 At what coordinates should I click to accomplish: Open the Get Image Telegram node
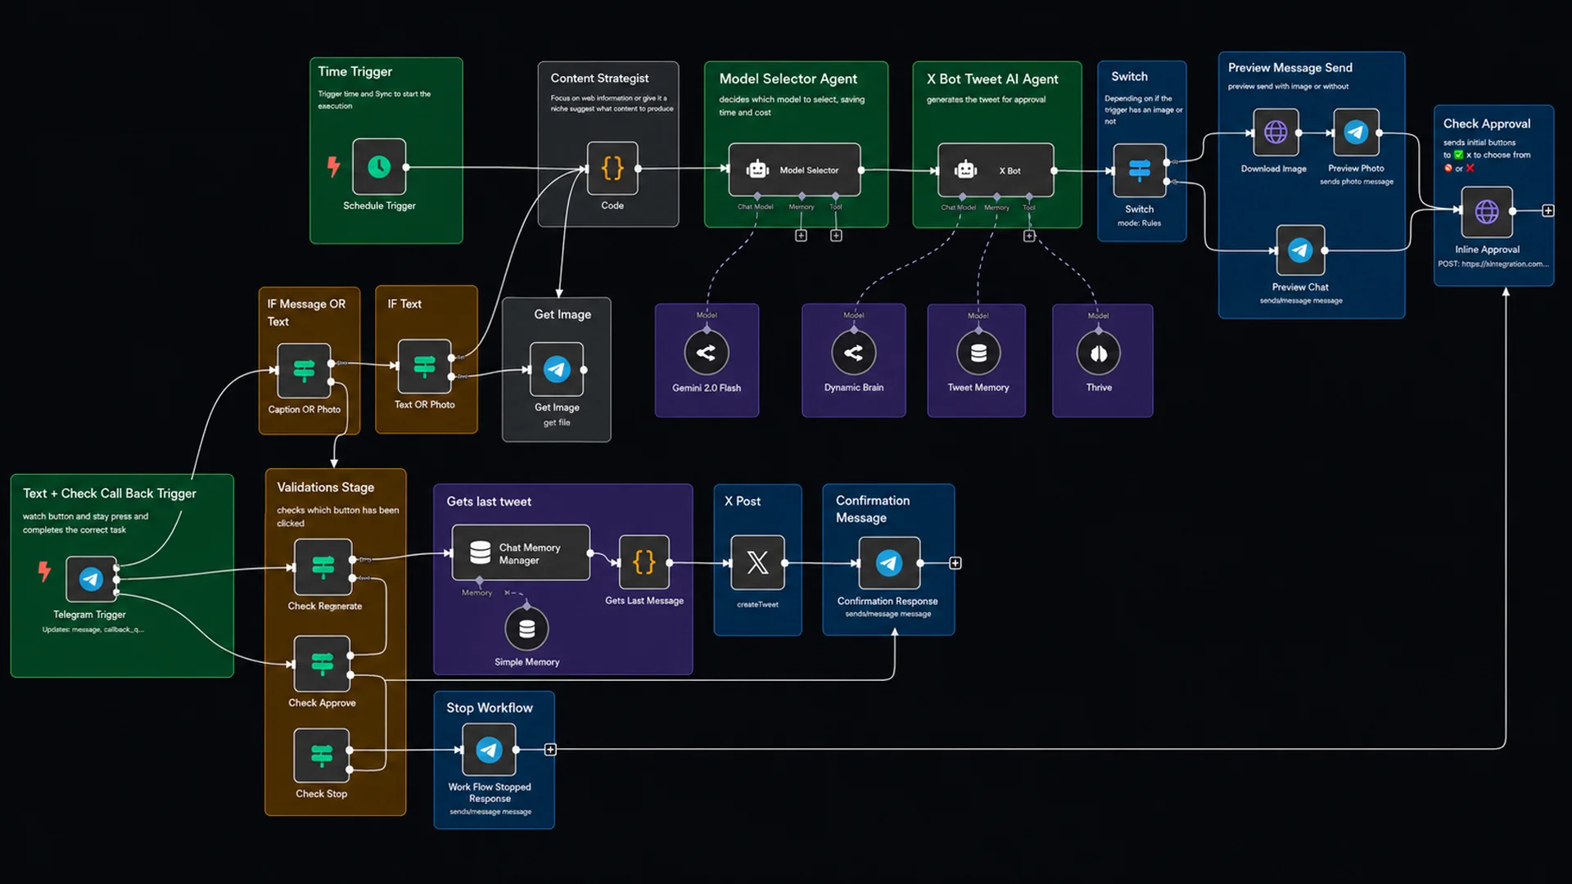[x=557, y=370]
